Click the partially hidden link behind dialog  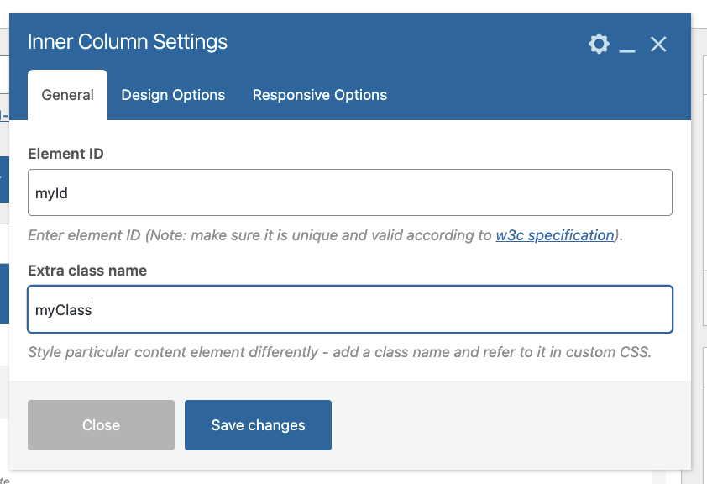coord(4,115)
